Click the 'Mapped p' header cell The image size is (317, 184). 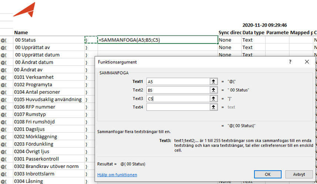tap(301, 33)
